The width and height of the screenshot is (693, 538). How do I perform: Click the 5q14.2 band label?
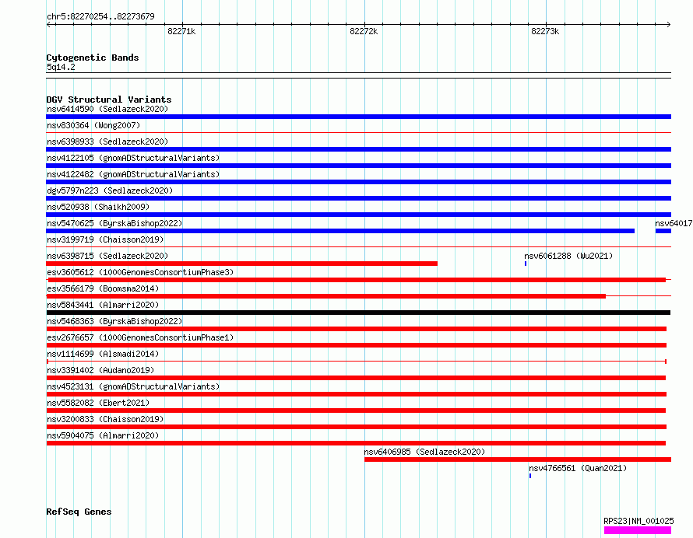(61, 67)
